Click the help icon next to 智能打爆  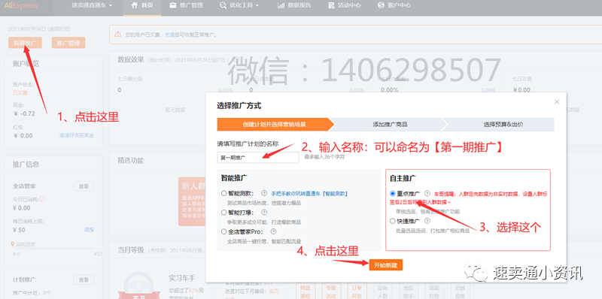[x=264, y=212]
